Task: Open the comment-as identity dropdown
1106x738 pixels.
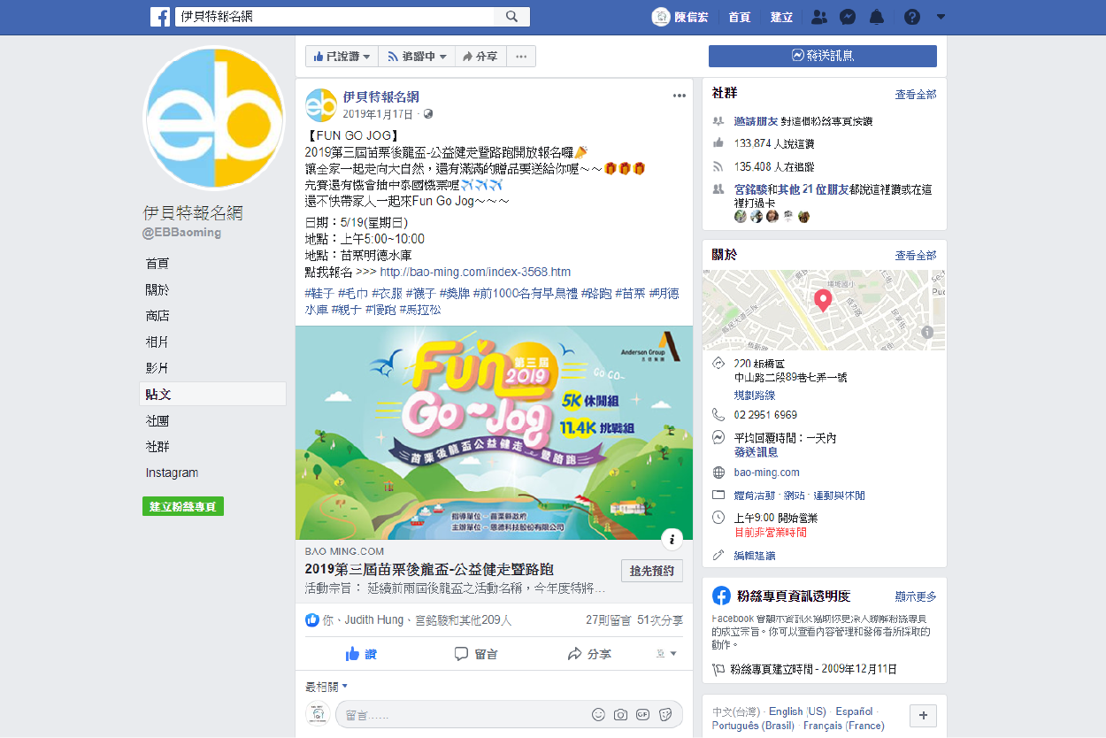Action: [667, 654]
